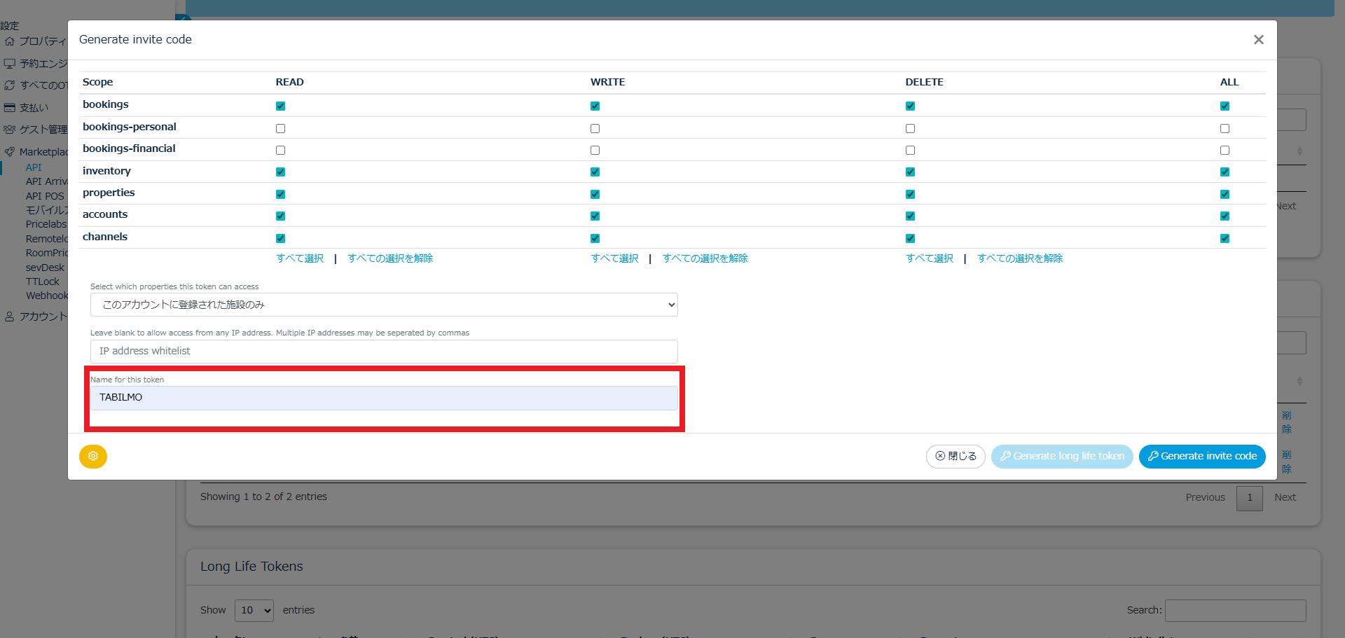
Task: Uncheck bookings READ checkbox
Action: pos(280,106)
